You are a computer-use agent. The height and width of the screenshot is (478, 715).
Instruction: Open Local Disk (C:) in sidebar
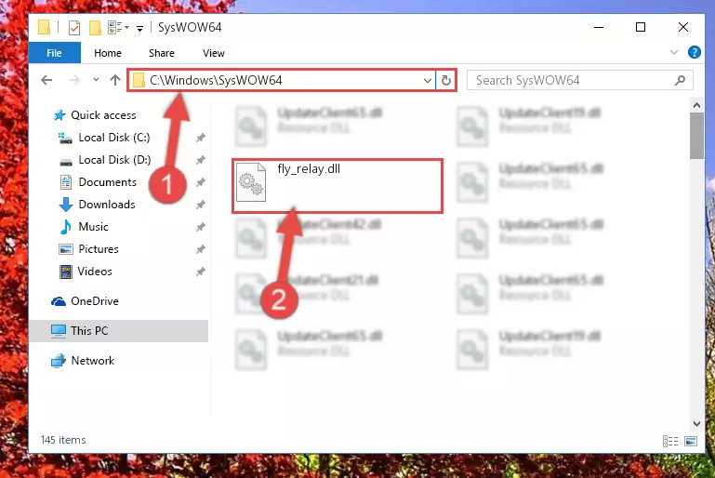104,138
